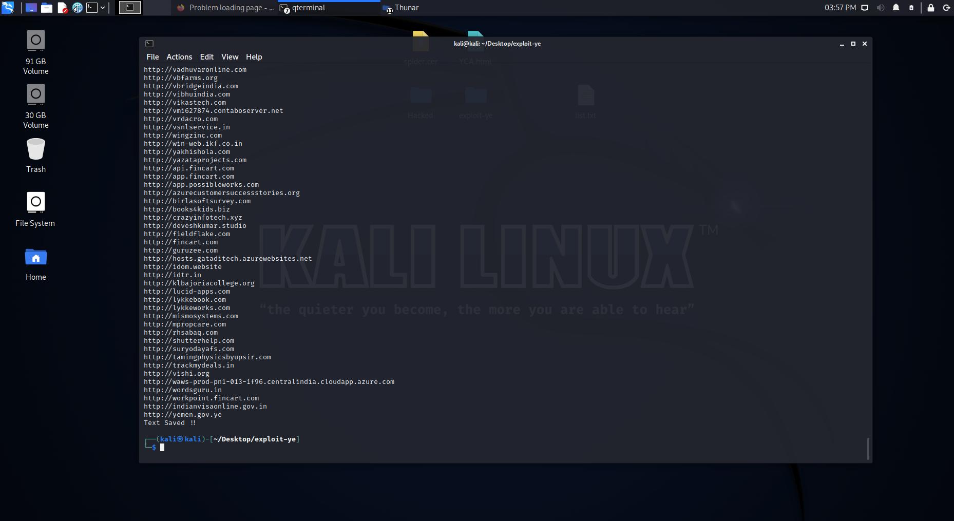The width and height of the screenshot is (954, 521).
Task: Click the terminal scrollbar handle
Action: [868, 449]
